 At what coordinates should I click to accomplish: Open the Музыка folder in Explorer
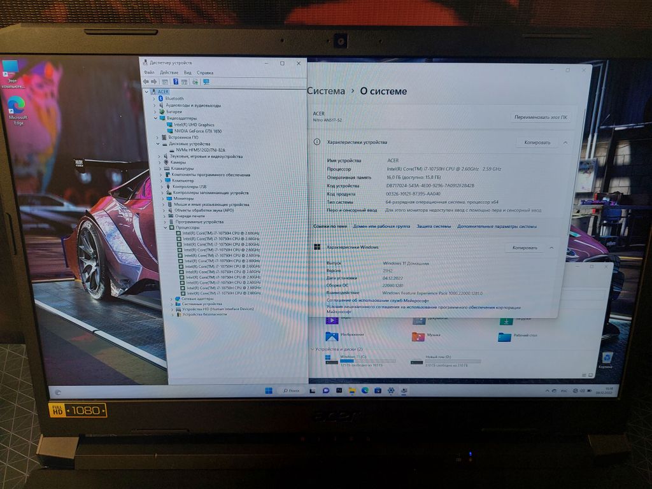pos(418,336)
